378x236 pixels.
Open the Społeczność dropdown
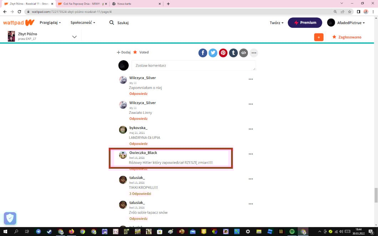tap(83, 23)
